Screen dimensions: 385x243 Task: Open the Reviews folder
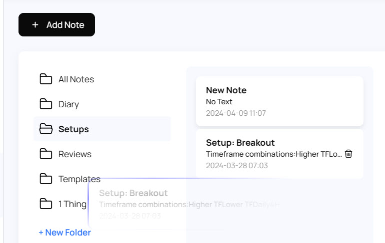click(75, 154)
